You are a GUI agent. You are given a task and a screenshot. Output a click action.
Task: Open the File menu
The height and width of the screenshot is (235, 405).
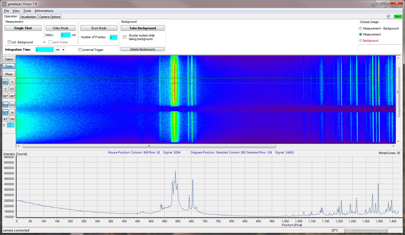click(x=6, y=11)
